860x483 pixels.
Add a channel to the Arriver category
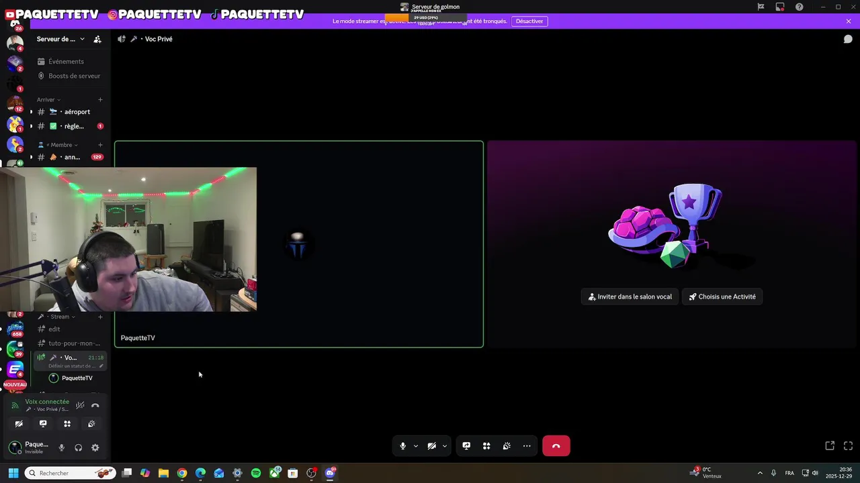100,100
